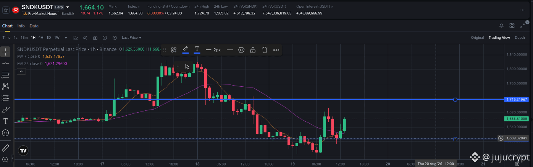Select the horizontal line drawing tool
Viewport: 533px width, 167px height.
[x=5, y=63]
